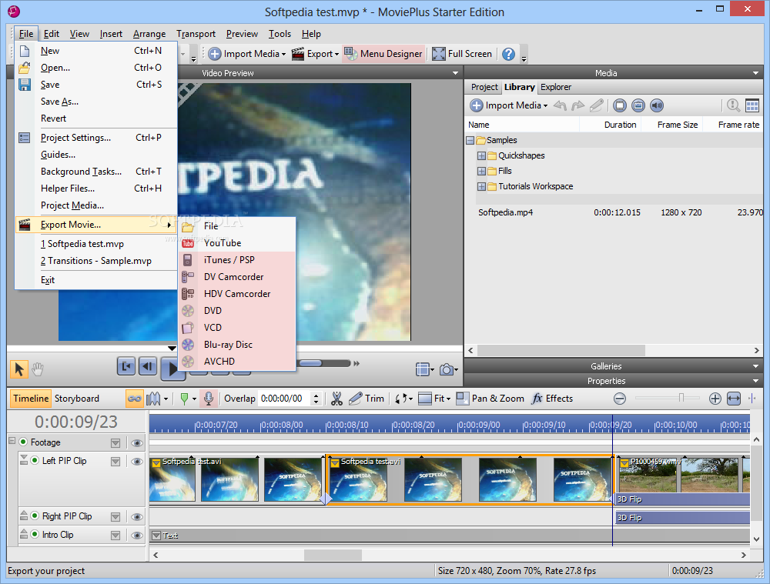Toggle green enable dot of Intro Clip
This screenshot has width=770, height=584.
(x=35, y=534)
